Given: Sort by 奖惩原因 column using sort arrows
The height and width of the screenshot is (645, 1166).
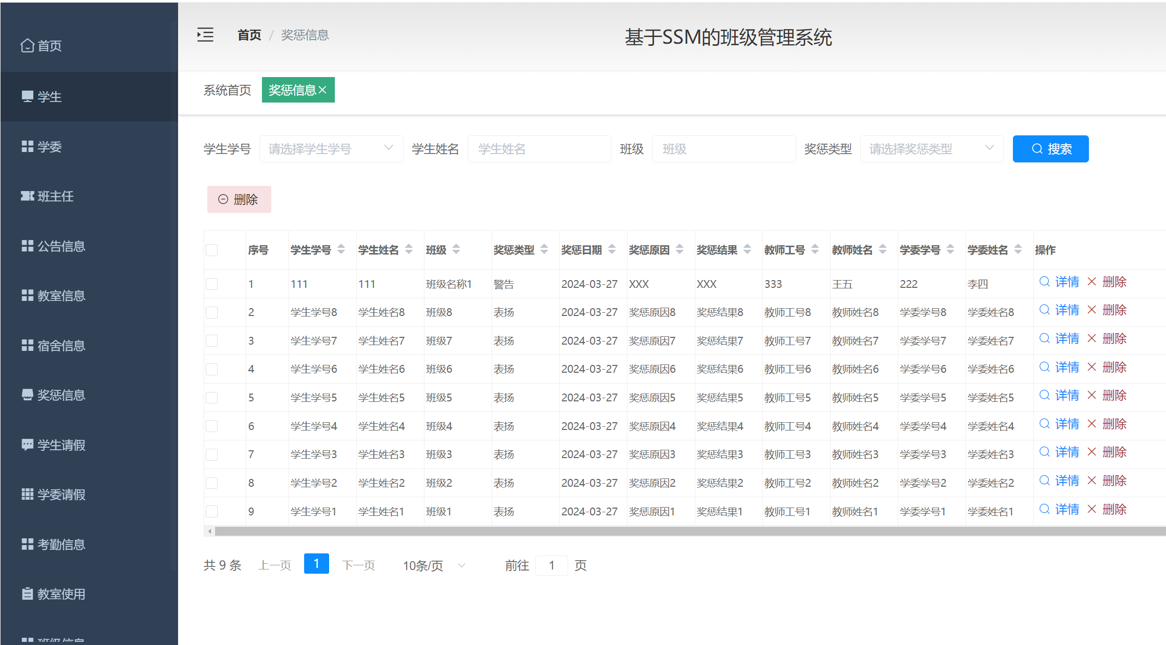Looking at the screenshot, I should pos(680,249).
